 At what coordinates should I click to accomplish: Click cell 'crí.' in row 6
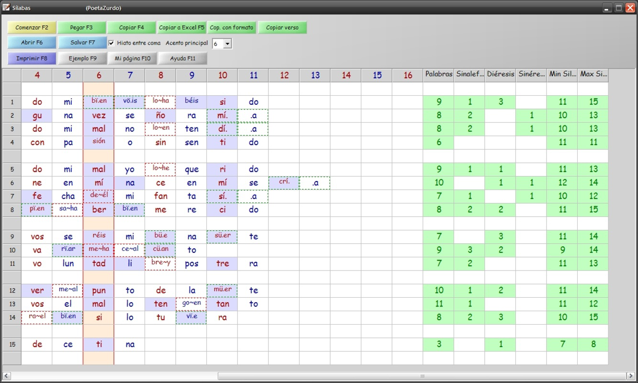(x=284, y=183)
